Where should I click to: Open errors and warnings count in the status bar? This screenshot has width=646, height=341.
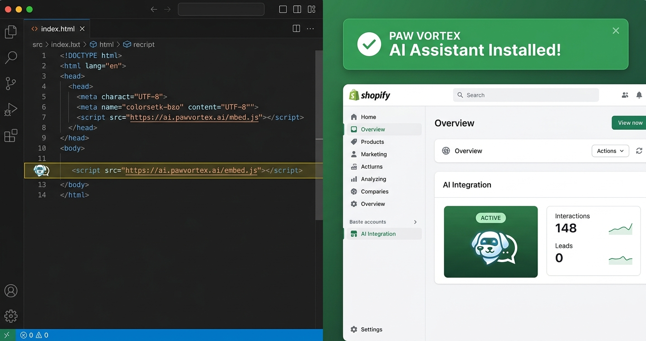click(34, 335)
